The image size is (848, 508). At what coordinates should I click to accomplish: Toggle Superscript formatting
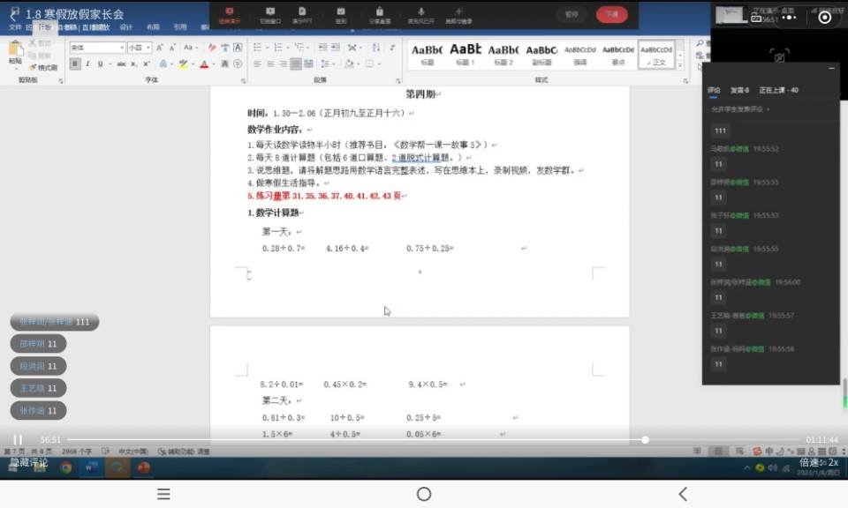pyautogui.click(x=147, y=63)
